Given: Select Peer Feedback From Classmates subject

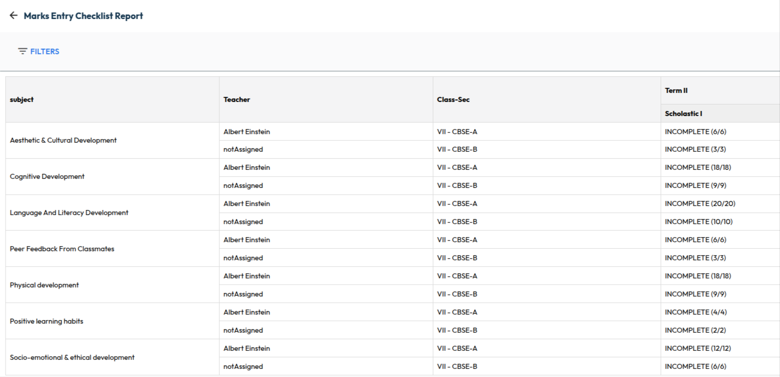Looking at the screenshot, I should [62, 249].
